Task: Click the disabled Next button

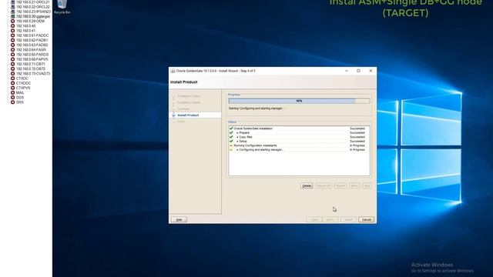Action: click(330, 219)
